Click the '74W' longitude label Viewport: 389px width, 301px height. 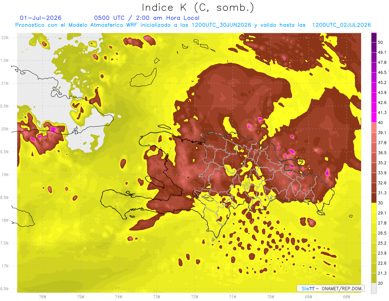[119, 296]
